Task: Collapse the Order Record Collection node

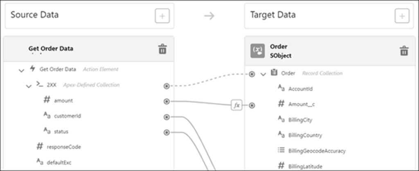Action: pyautogui.click(x=263, y=74)
